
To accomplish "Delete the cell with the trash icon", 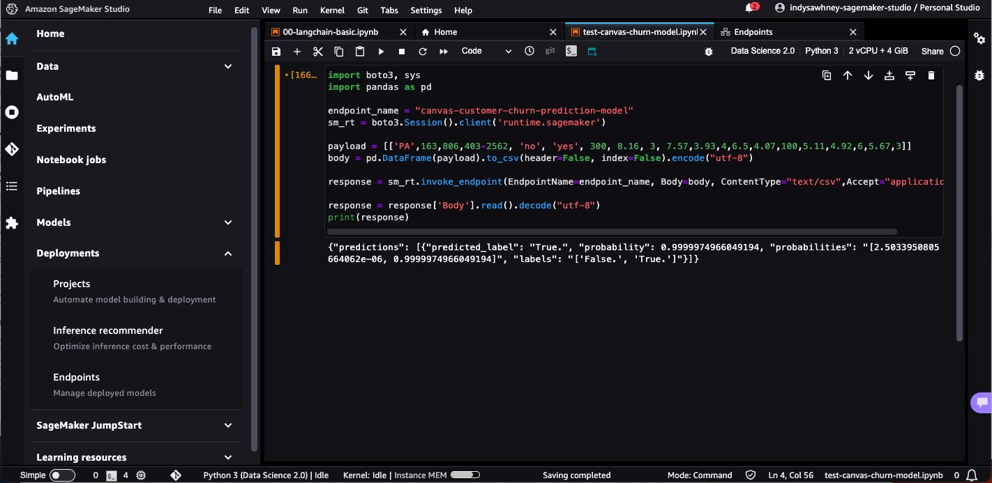I will point(931,75).
